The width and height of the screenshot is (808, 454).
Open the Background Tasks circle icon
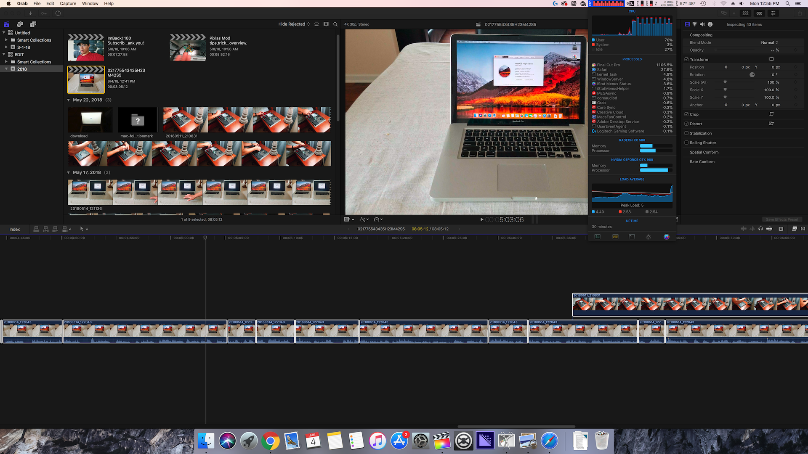click(58, 13)
